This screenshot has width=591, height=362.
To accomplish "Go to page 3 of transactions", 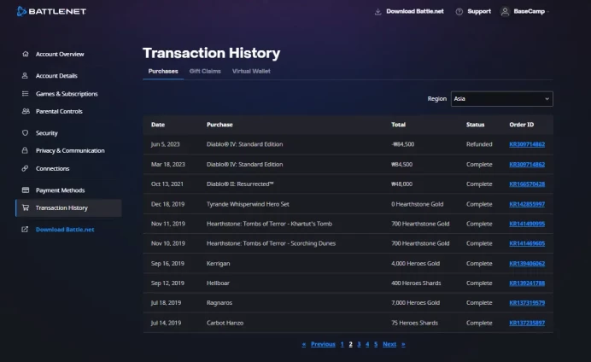I will point(359,344).
